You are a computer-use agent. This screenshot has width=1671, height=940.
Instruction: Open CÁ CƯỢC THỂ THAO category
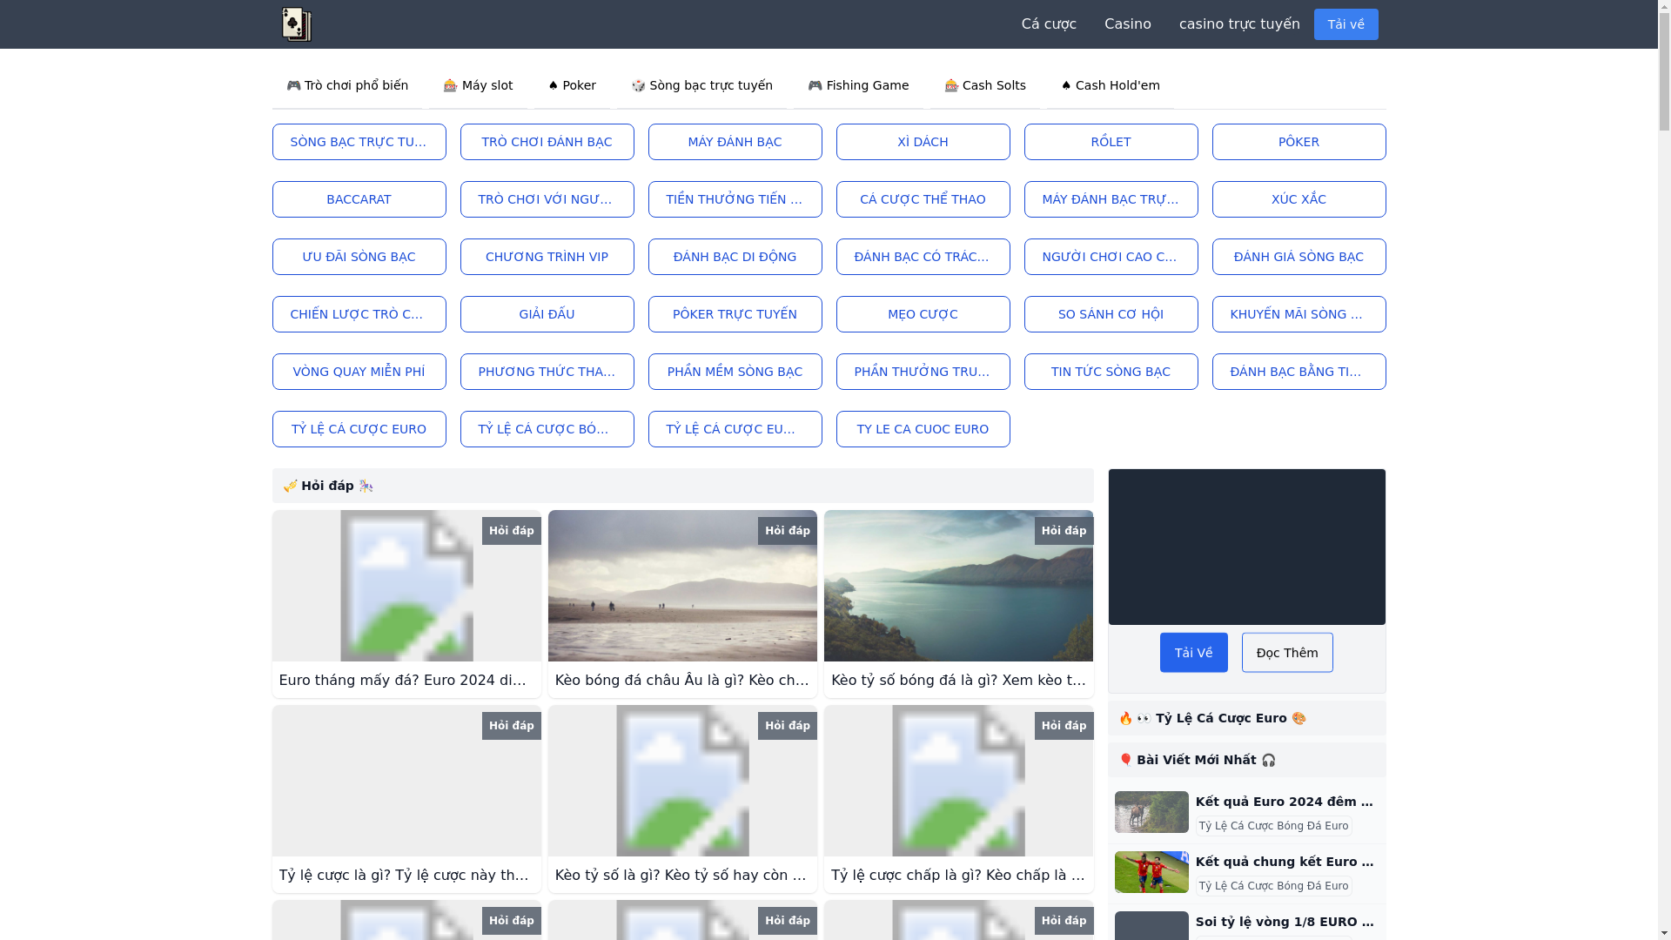click(x=923, y=199)
